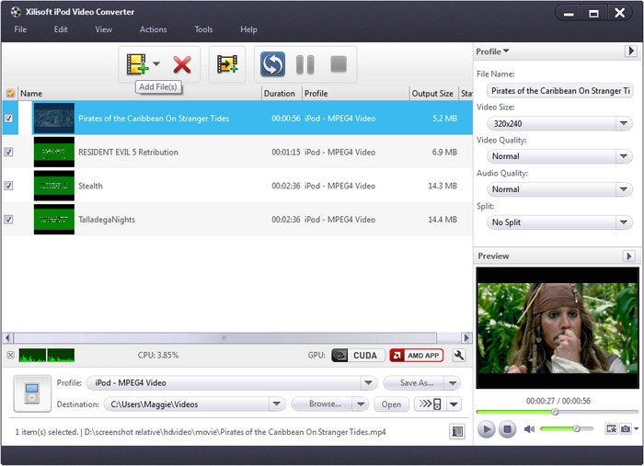Play the preview video
Screen dimensions: 644x466
pyautogui.click(x=487, y=429)
